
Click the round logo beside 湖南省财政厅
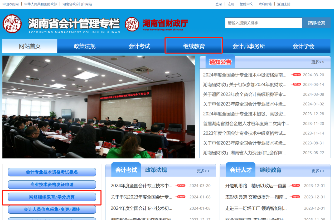(132, 24)
